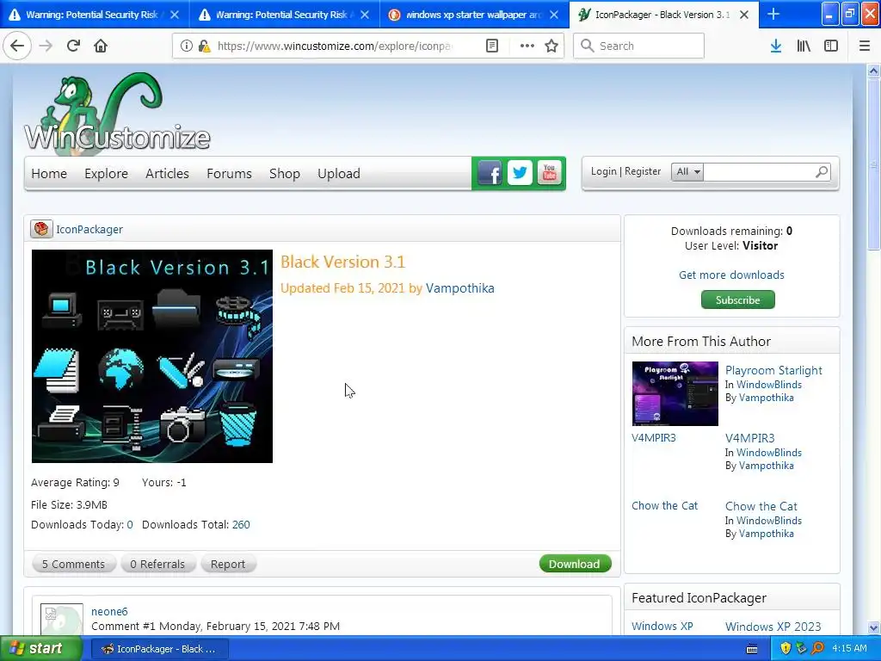The height and width of the screenshot is (661, 881).
Task: Bookmark this page with the star
Action: point(551,46)
